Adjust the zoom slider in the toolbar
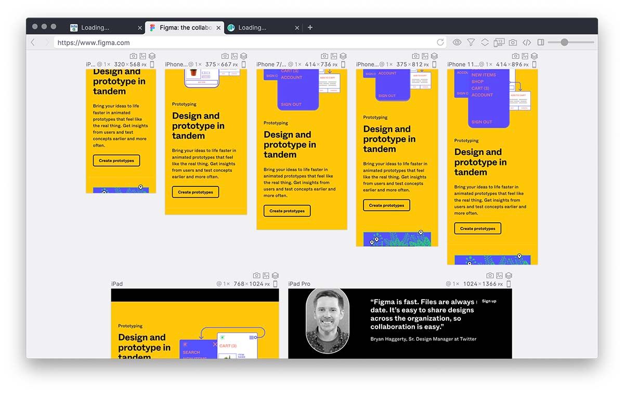This screenshot has width=624, height=393. click(571, 43)
